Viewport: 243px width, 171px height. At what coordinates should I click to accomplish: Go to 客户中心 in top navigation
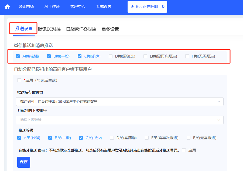78,7
